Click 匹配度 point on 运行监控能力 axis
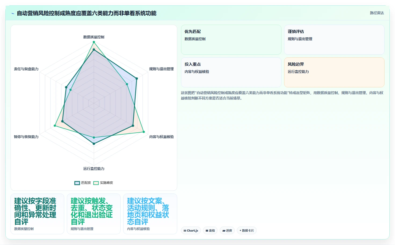The width and height of the screenshot is (395, 245). pyautogui.click(x=94, y=144)
